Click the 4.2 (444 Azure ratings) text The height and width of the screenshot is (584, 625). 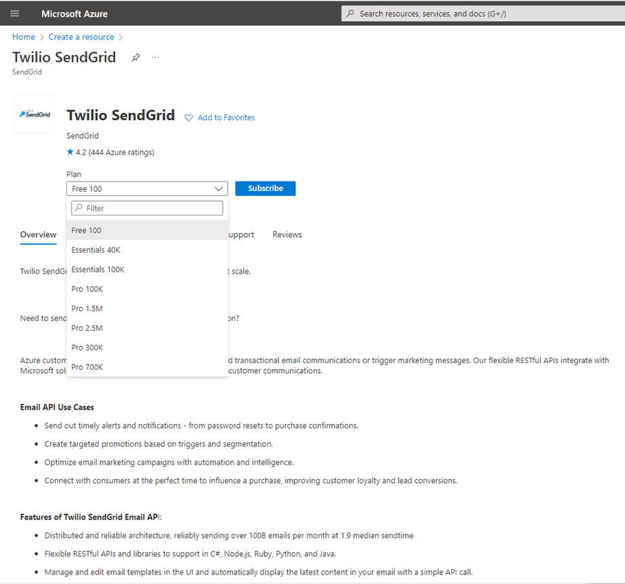[115, 152]
